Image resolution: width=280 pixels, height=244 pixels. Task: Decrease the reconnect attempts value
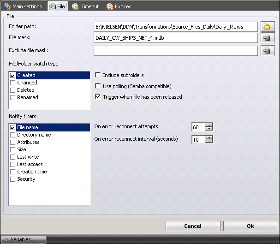click(x=209, y=129)
